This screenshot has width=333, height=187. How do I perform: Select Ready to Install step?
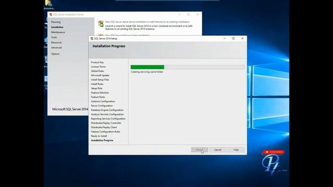99,136
